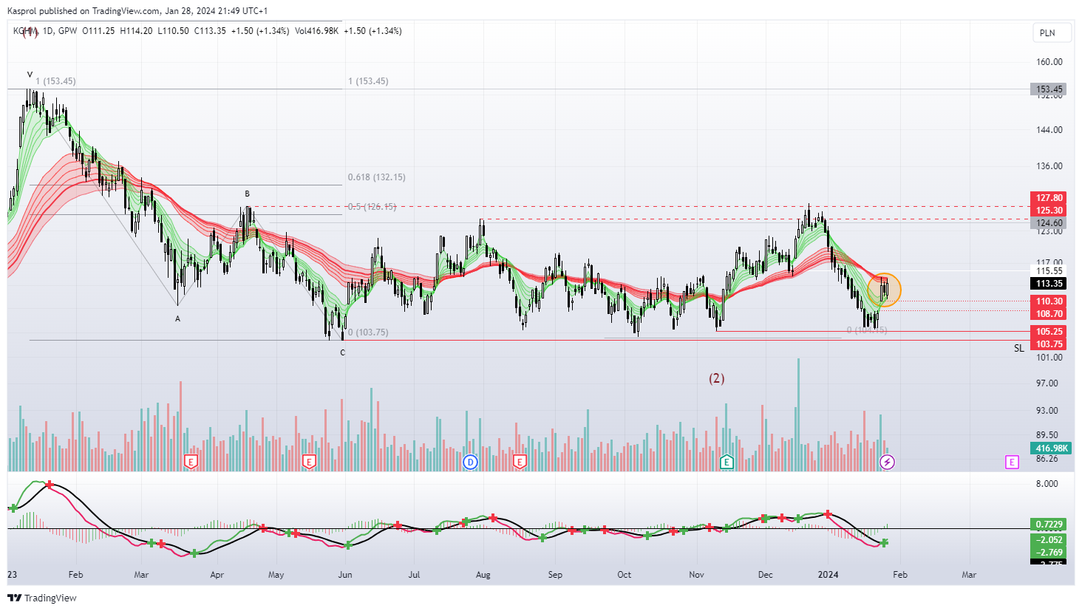Click the 125.30 red price label

pos(1049,211)
